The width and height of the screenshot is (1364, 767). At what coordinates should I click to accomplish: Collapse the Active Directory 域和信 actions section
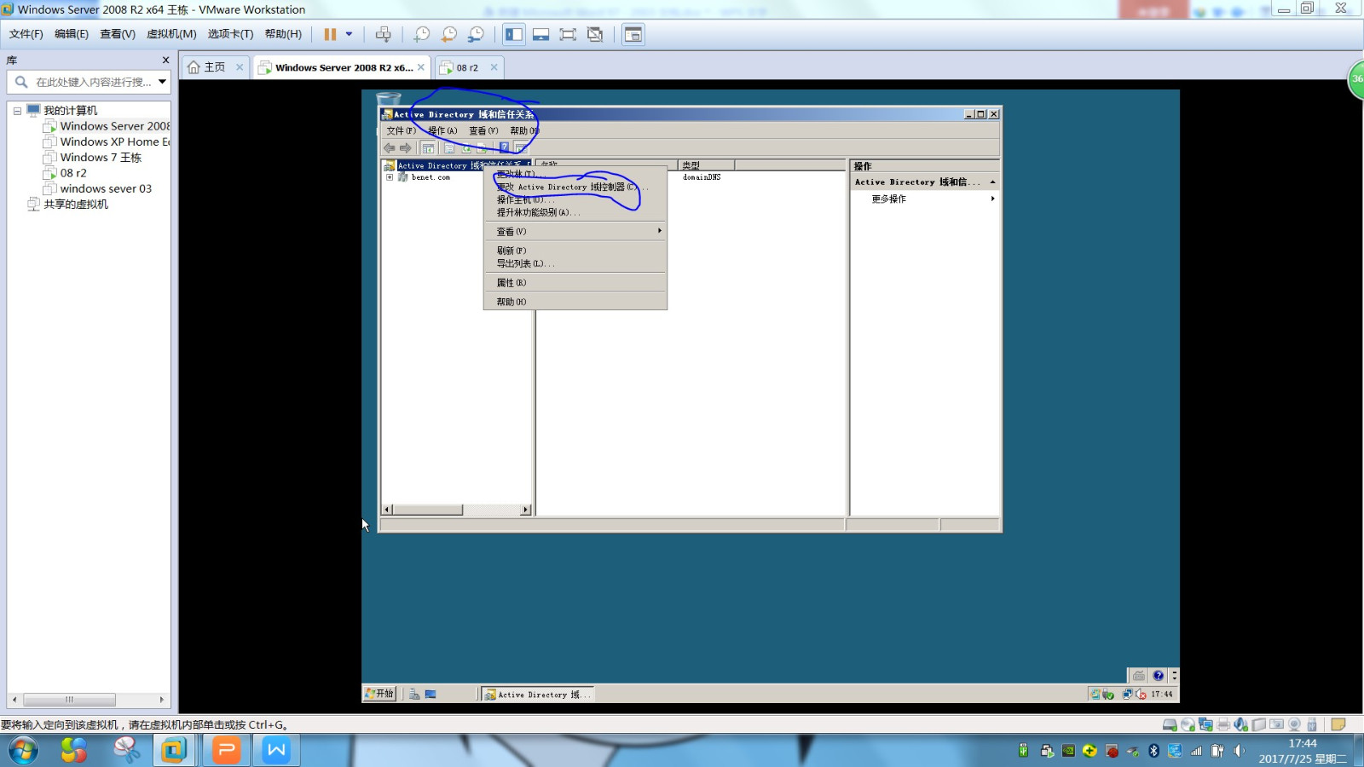coord(992,182)
